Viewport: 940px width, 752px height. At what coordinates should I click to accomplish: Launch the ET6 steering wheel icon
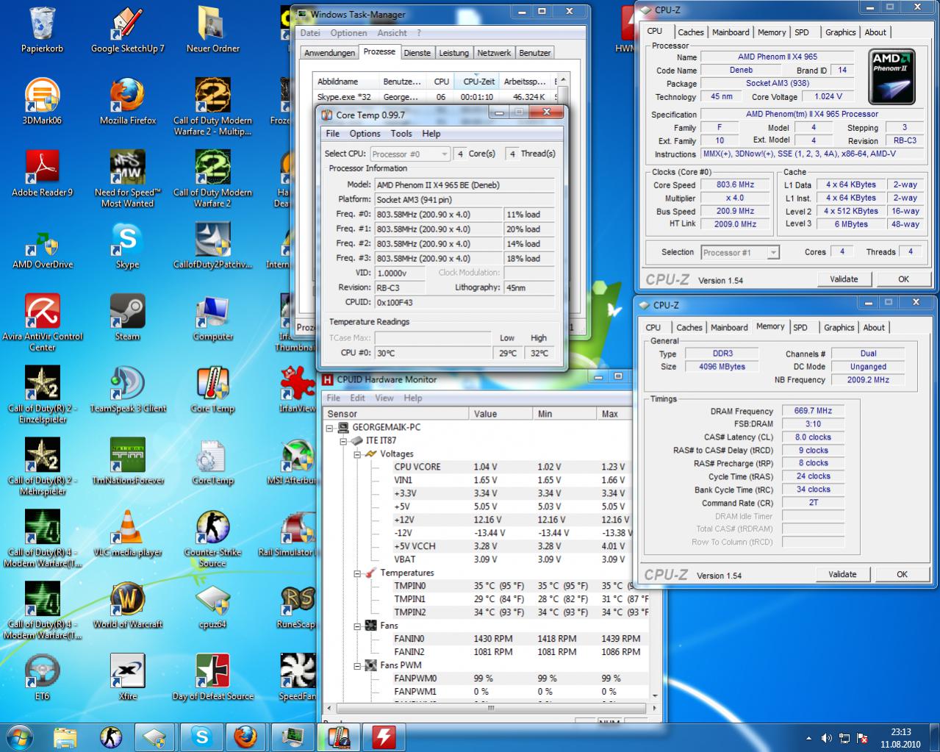[42, 678]
